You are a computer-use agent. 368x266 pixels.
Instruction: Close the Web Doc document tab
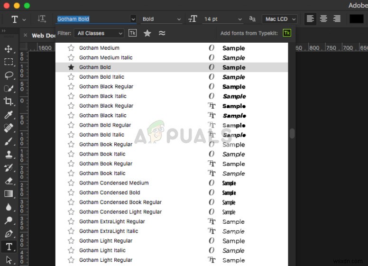point(25,35)
